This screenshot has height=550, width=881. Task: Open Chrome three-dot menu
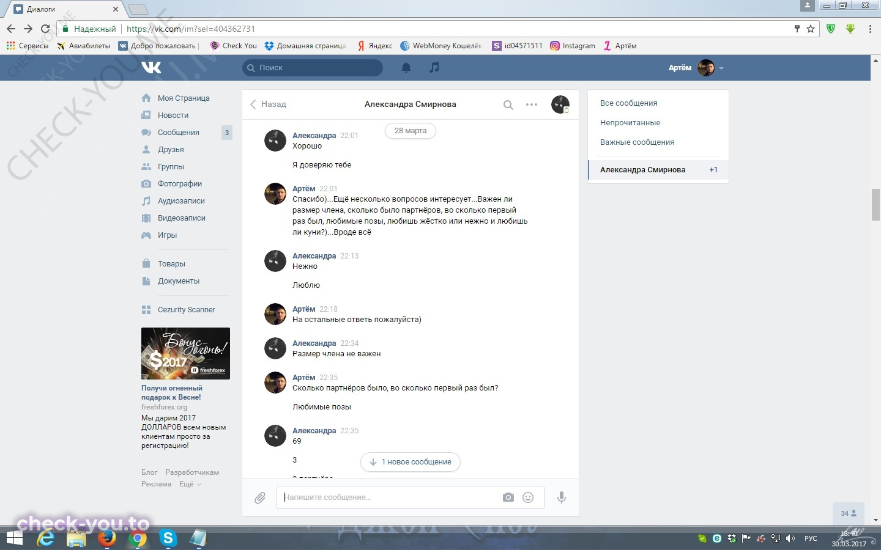pyautogui.click(x=870, y=29)
